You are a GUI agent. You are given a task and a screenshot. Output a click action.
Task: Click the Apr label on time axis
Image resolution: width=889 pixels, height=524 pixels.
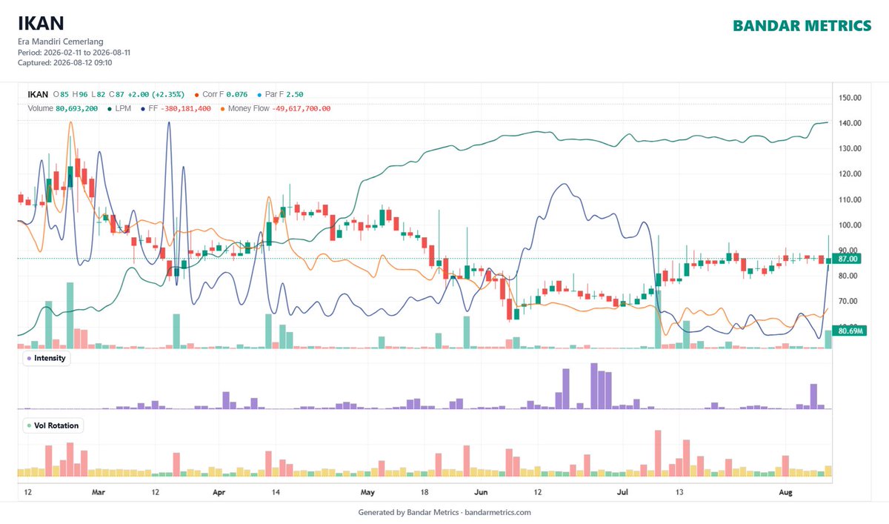[219, 491]
